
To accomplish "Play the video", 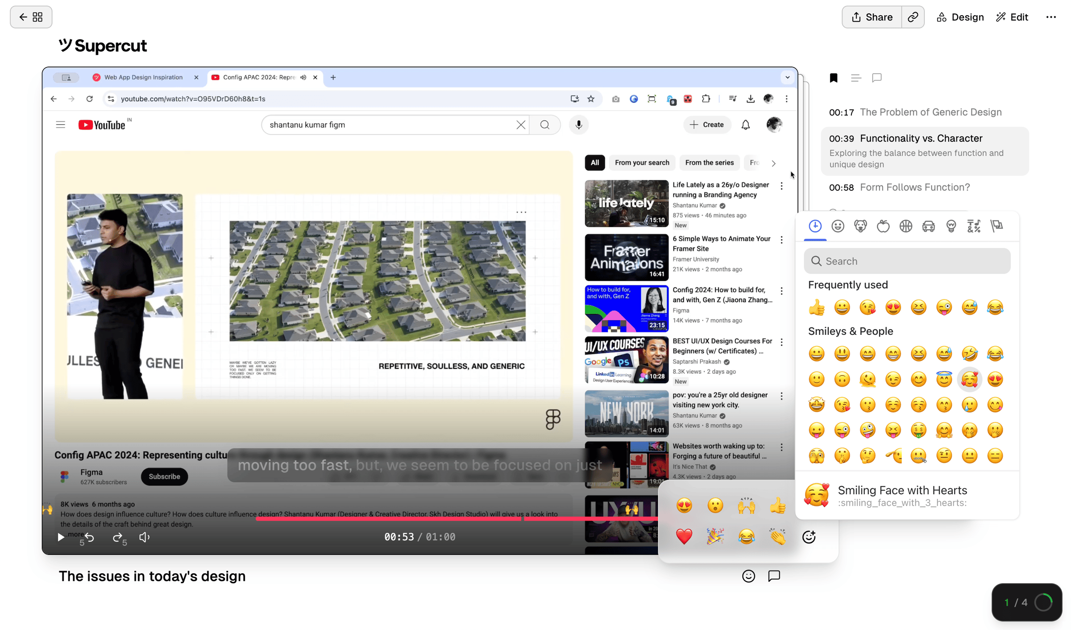I will [61, 537].
